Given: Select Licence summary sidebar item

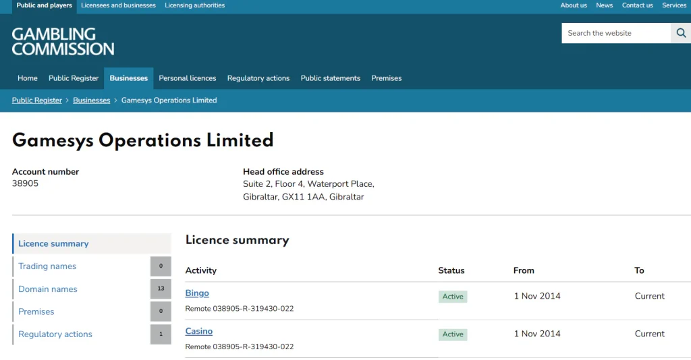Looking at the screenshot, I should [92, 244].
